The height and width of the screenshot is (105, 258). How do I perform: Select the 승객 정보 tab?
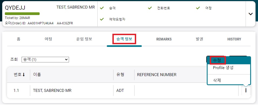tap(124, 39)
